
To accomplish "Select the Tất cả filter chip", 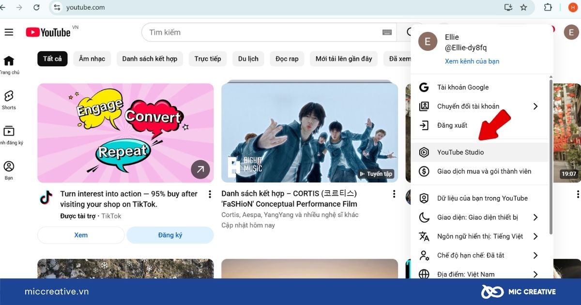I will click(52, 59).
